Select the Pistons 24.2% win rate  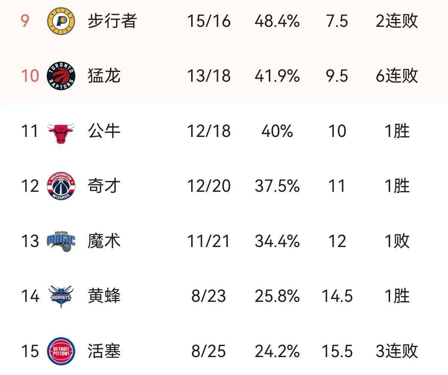277,351
